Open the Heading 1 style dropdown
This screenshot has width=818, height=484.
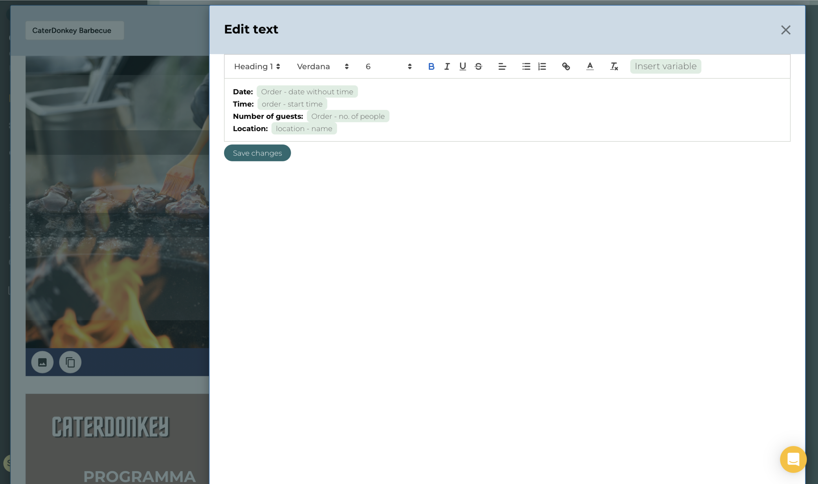(257, 66)
